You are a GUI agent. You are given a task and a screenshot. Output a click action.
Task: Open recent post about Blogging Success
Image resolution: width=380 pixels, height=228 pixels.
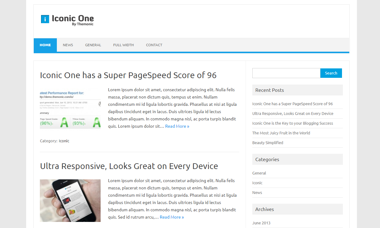[292, 123]
